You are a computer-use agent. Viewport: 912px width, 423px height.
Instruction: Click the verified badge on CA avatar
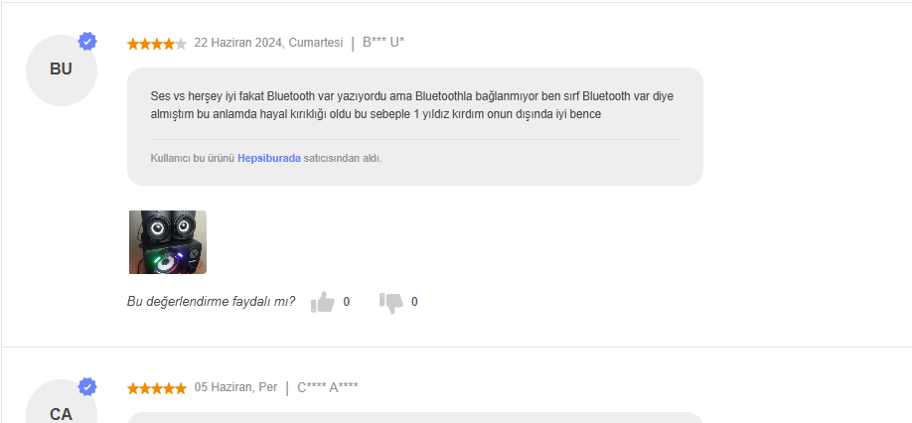click(87, 386)
